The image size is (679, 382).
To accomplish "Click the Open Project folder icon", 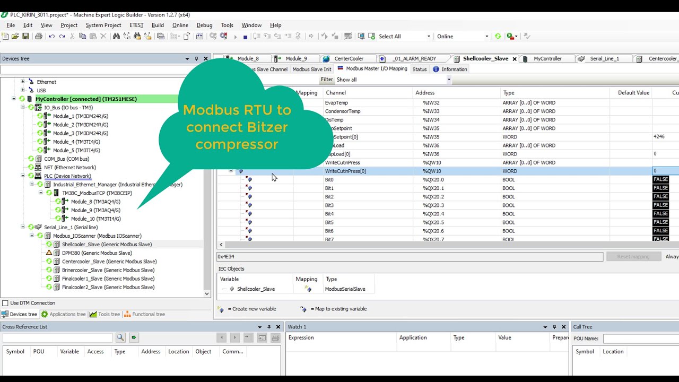I will [15, 36].
